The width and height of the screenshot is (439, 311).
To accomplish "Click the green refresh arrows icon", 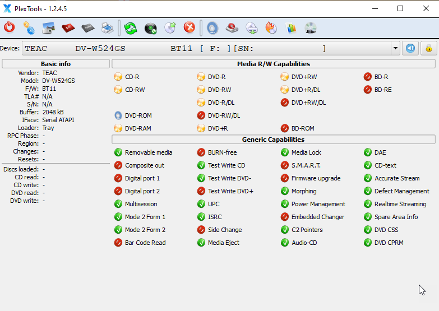I will click(131, 27).
